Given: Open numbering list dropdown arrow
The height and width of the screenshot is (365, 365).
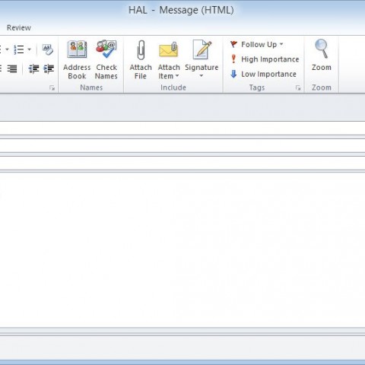Looking at the screenshot, I should [x=30, y=49].
